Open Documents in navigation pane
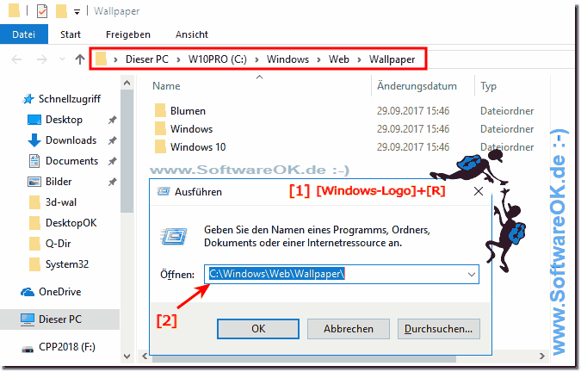 [72, 161]
